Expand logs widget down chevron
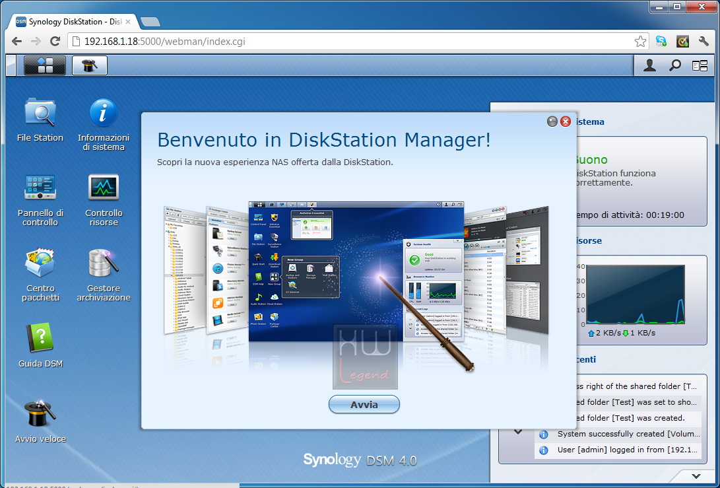Image resolution: width=720 pixels, height=488 pixels. point(518,432)
